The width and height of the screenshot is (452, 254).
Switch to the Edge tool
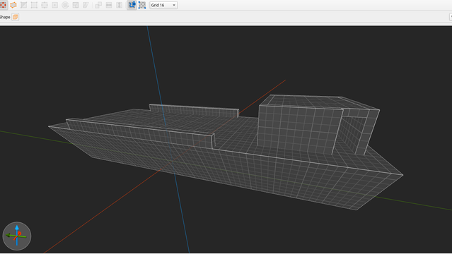tap(45, 5)
